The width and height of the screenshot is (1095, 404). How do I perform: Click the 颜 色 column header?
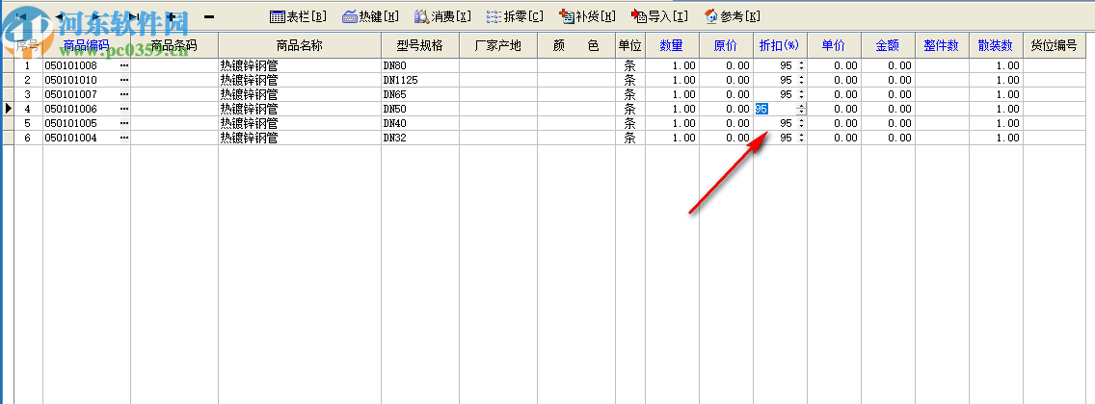point(576,46)
